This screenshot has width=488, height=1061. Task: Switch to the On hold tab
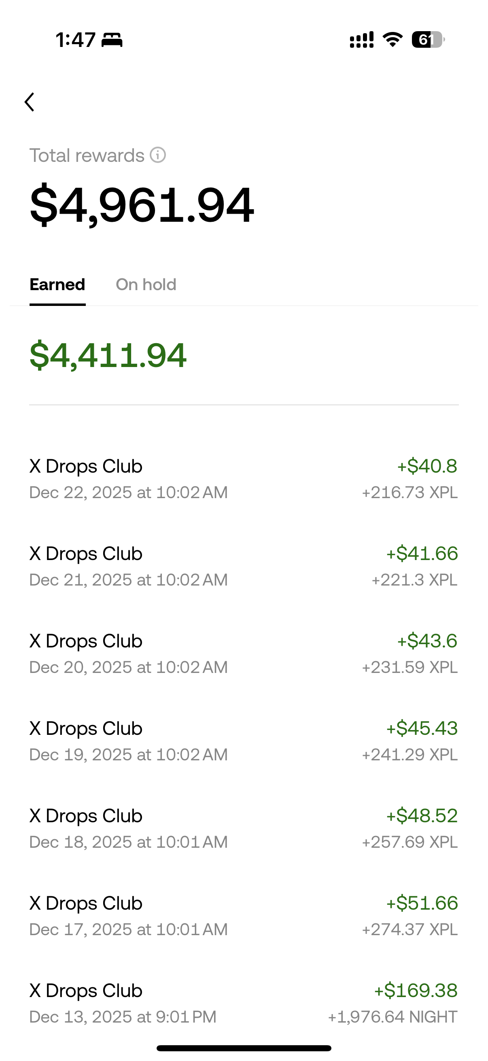146,284
